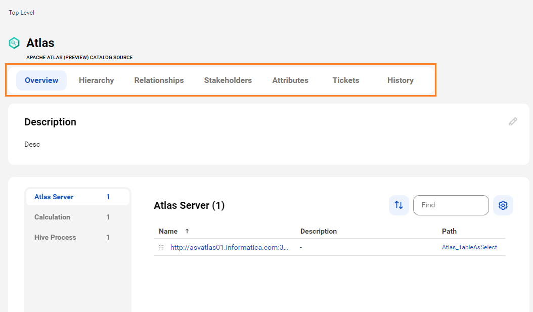The width and height of the screenshot is (533, 312).
Task: Click the Atlas Server (1) heading
Action: click(189, 205)
